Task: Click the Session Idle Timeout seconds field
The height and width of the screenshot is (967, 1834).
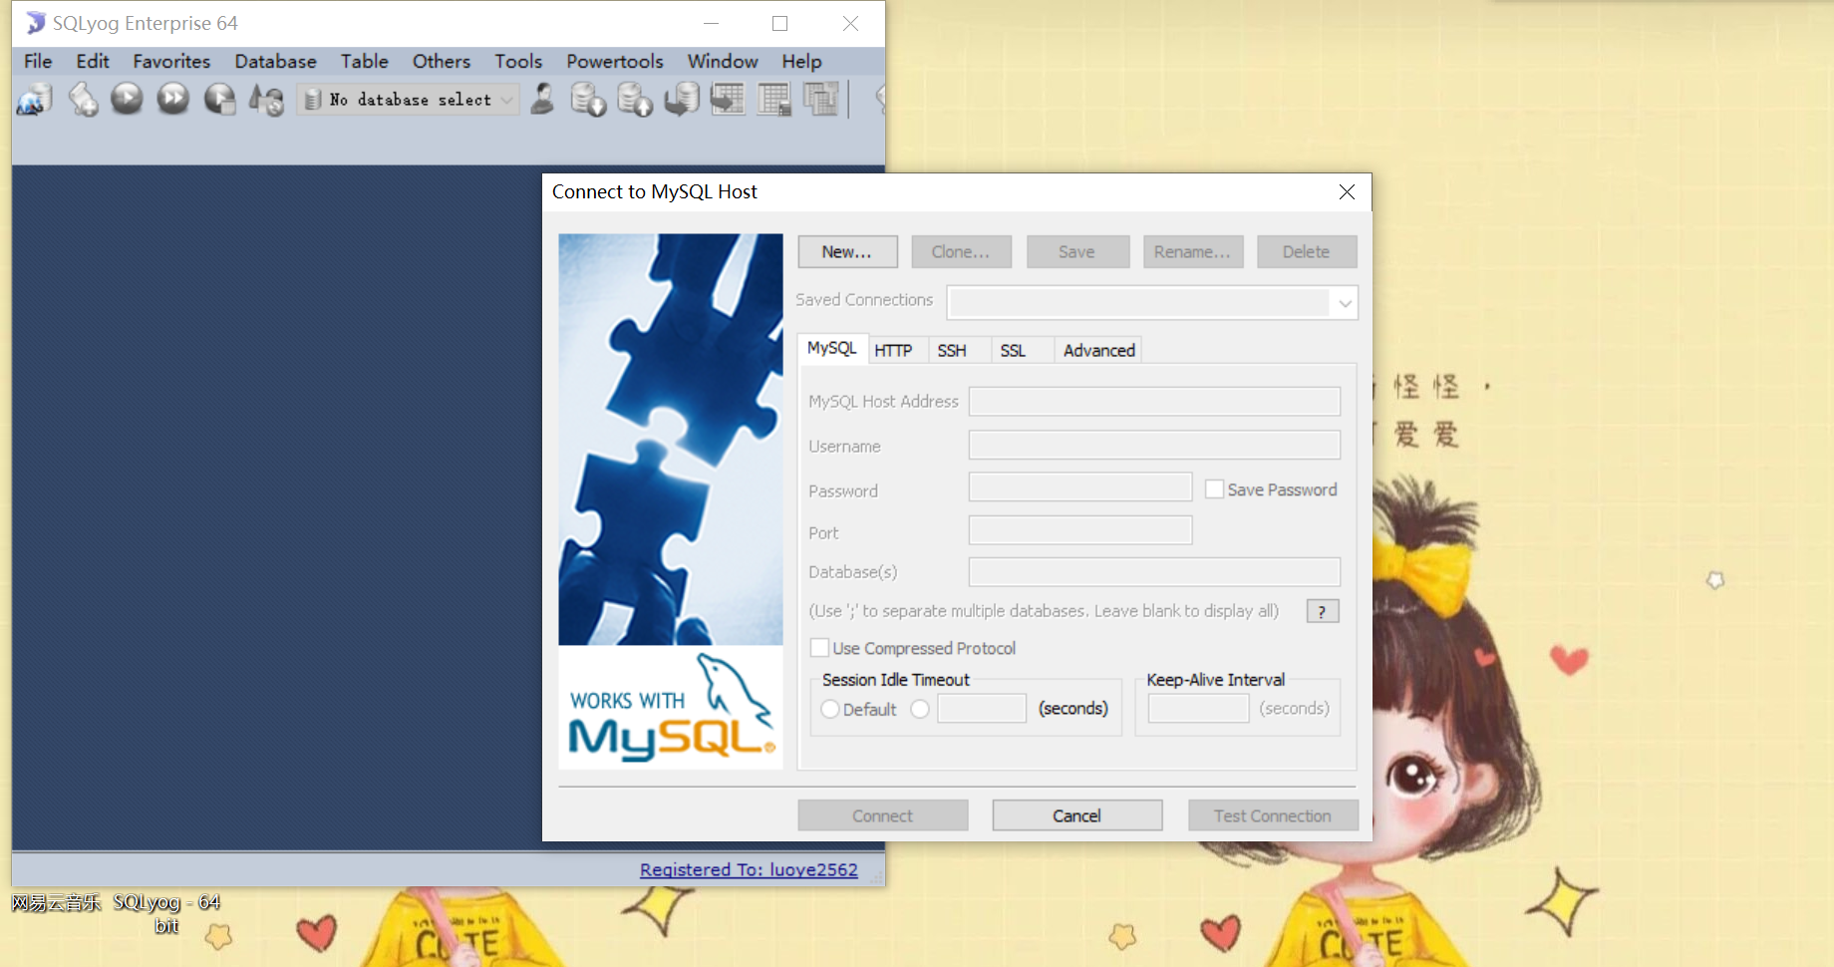Action: [x=982, y=708]
